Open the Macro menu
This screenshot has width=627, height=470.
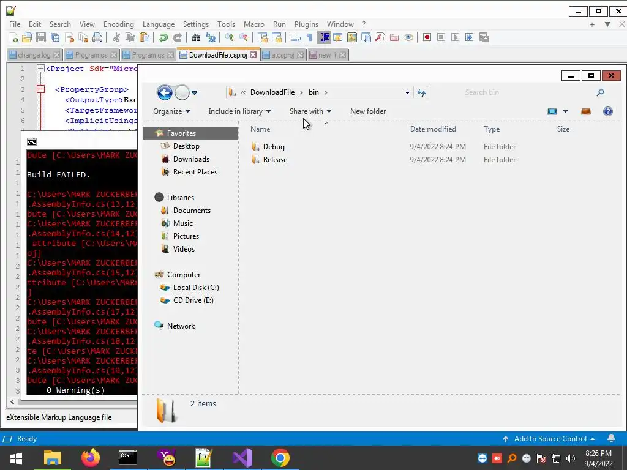click(254, 24)
